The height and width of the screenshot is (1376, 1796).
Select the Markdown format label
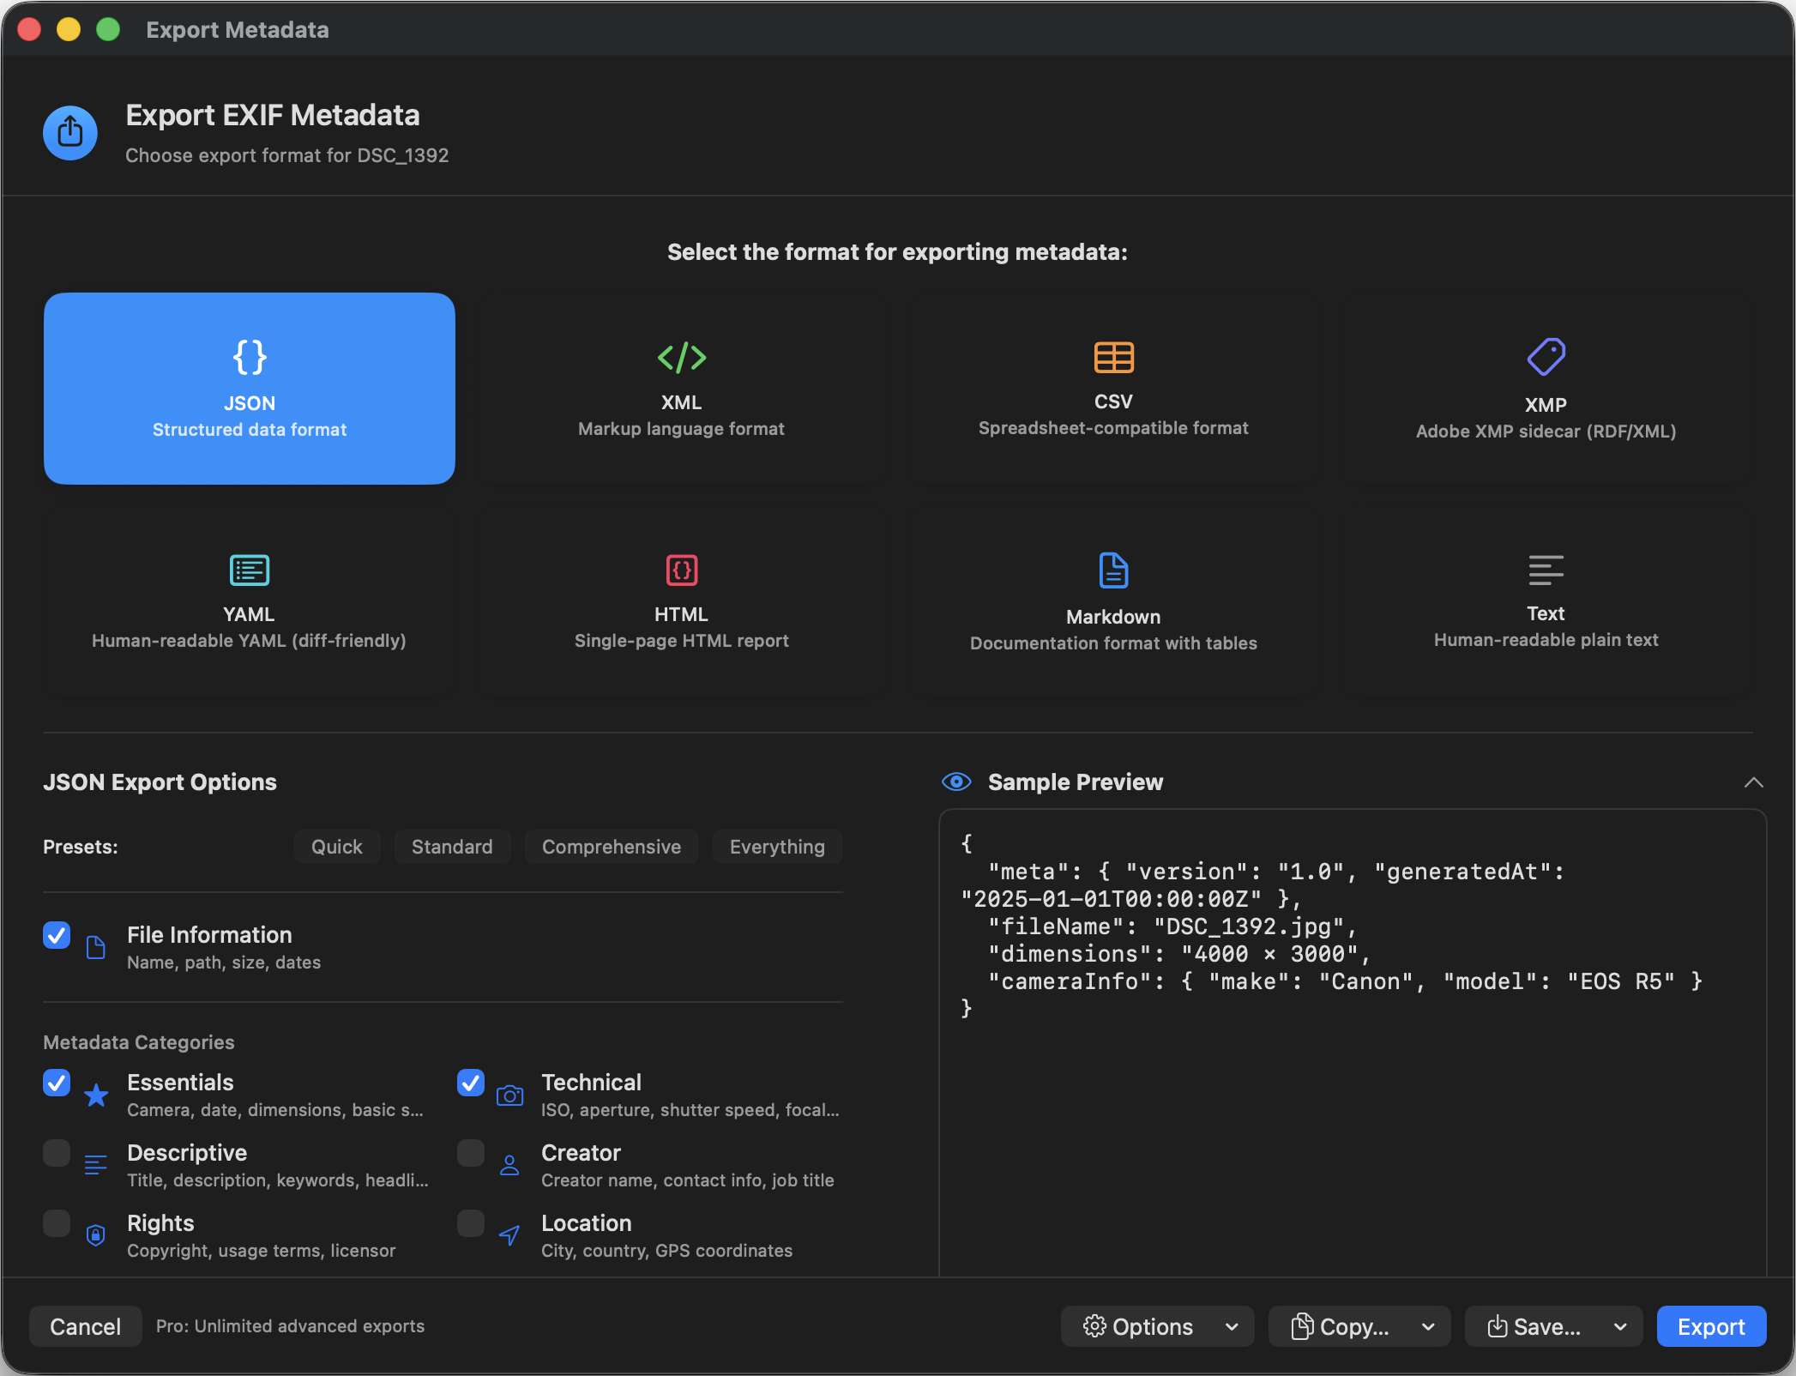click(x=1113, y=617)
